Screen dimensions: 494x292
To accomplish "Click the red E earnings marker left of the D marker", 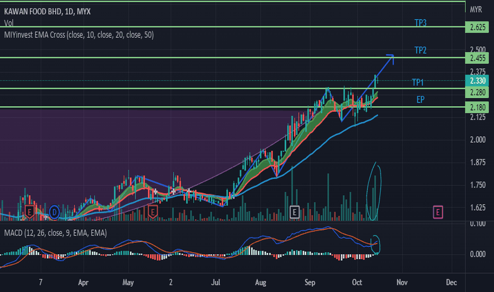I will [x=29, y=212].
